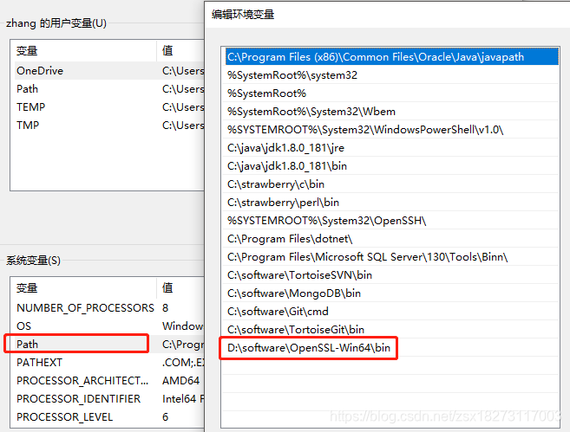Viewport: 570px width, 432px height.
Task: Select the TortoiseSVN\bin path entry
Action: (391, 275)
